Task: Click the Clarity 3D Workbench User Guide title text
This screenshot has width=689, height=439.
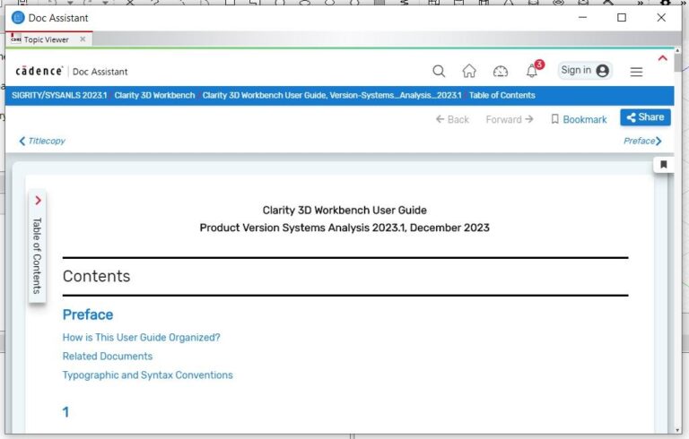Action: [x=344, y=211]
